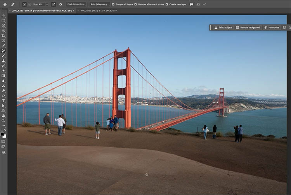Uncheck Remove after each stroke
The width and height of the screenshot is (291, 195).
135,4
